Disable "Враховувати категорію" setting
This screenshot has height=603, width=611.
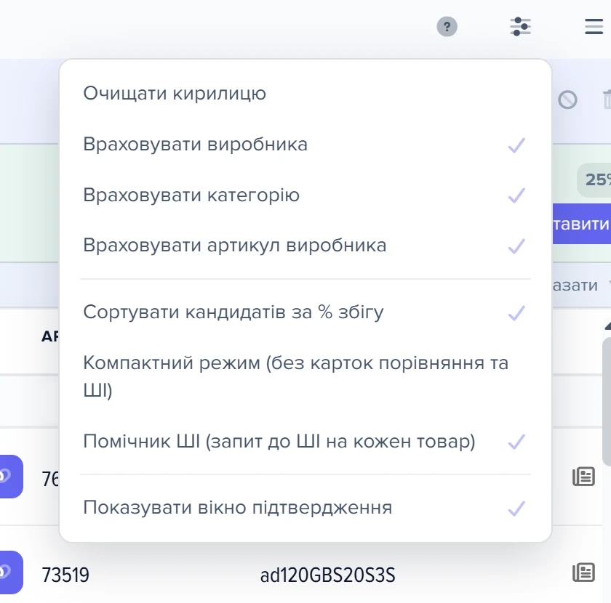305,195
